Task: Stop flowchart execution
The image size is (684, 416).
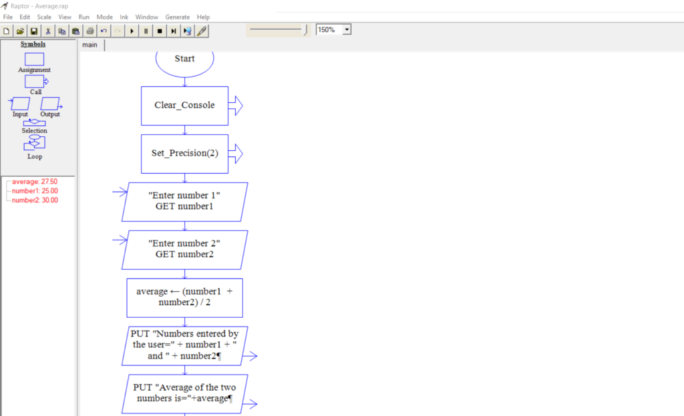Action: point(160,30)
